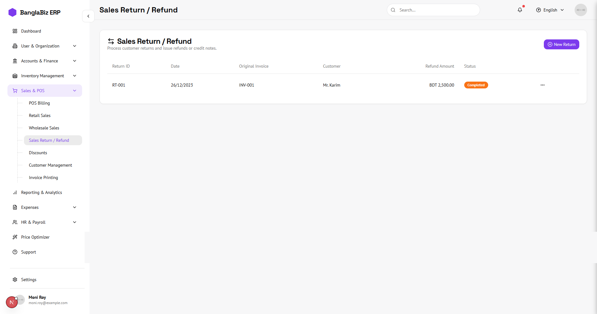The width and height of the screenshot is (597, 314).
Task: Open row actions menu for RT-001
Action: [x=542, y=85]
